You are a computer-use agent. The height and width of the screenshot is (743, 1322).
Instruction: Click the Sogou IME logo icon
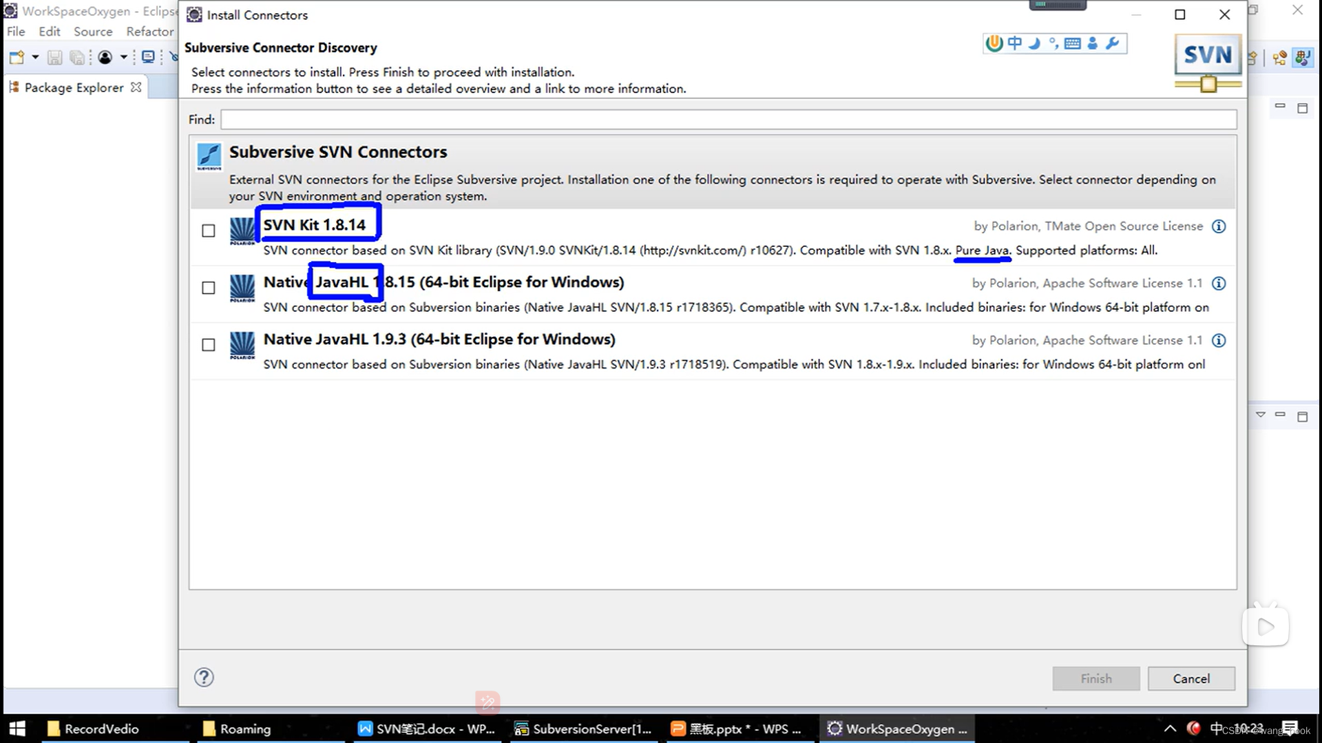[994, 43]
